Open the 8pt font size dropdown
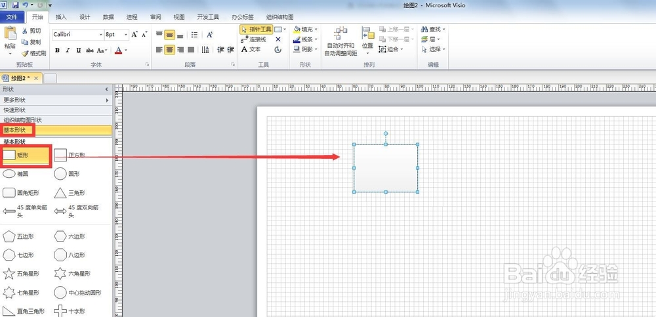The image size is (656, 317). tap(127, 34)
